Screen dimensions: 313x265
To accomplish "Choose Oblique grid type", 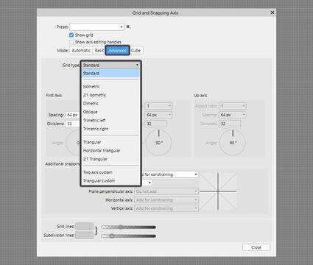I will click(110, 112).
